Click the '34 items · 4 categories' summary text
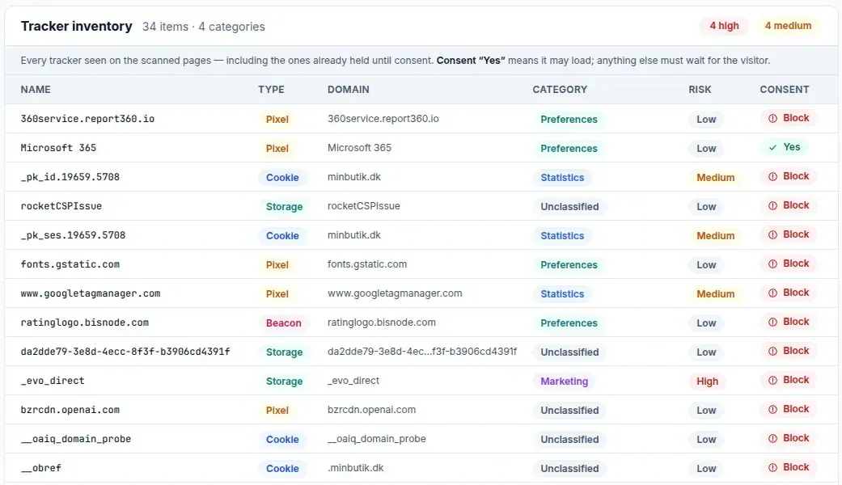 click(x=204, y=27)
